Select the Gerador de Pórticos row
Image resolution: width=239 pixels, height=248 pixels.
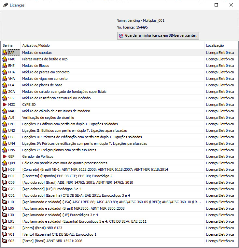point(119,156)
